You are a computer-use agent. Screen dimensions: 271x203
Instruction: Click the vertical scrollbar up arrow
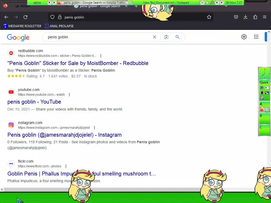click(x=269, y=32)
